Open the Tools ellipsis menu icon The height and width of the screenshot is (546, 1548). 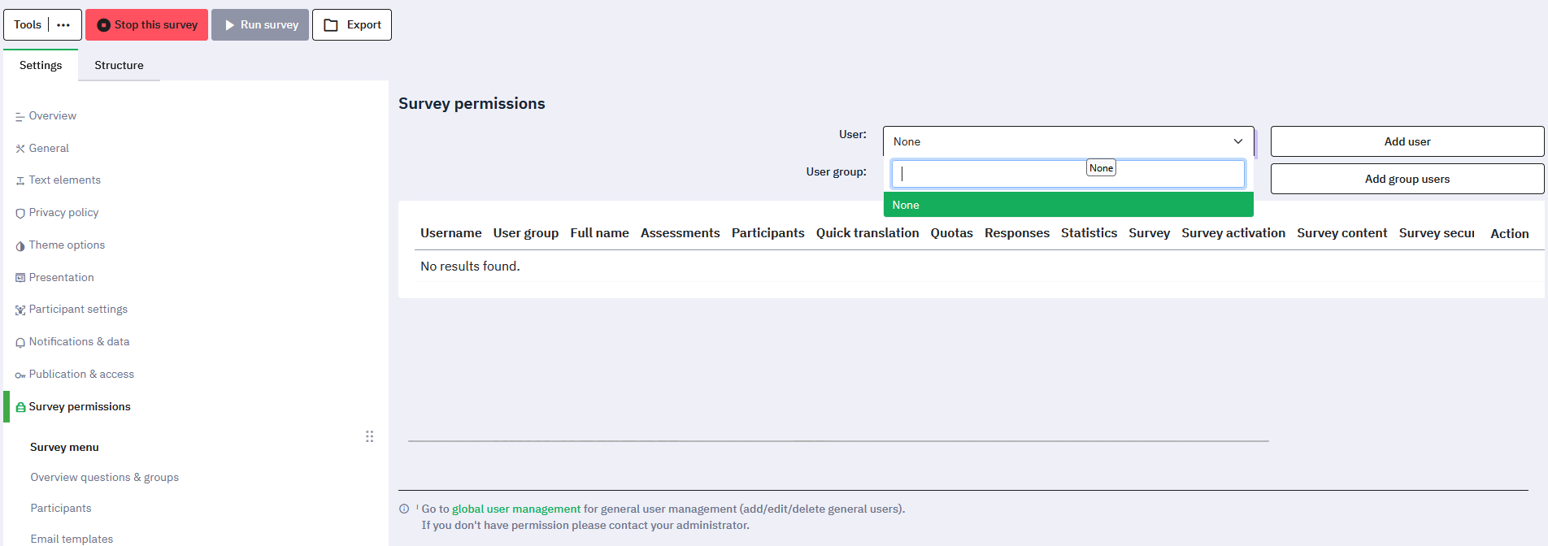[63, 25]
